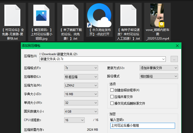This screenshot has height=133, width=193.
Task: Click the 来了就能下载的论坛 txt file icon
Action: click(x=71, y=16)
